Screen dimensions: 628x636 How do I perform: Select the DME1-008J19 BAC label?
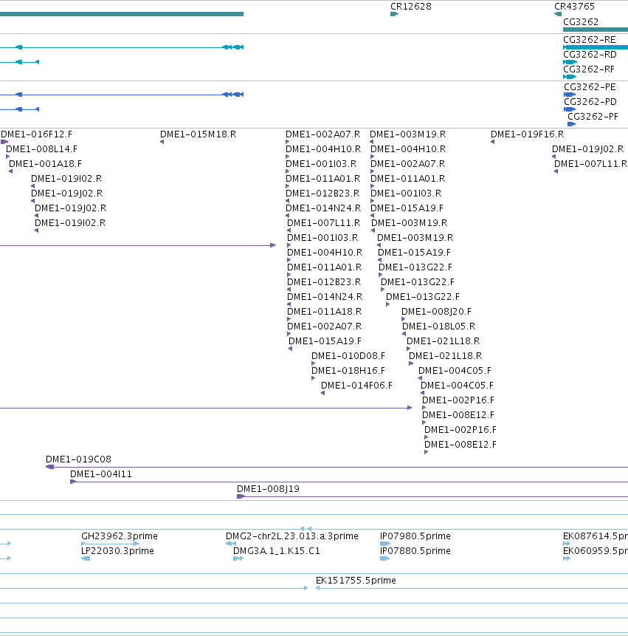point(268,489)
